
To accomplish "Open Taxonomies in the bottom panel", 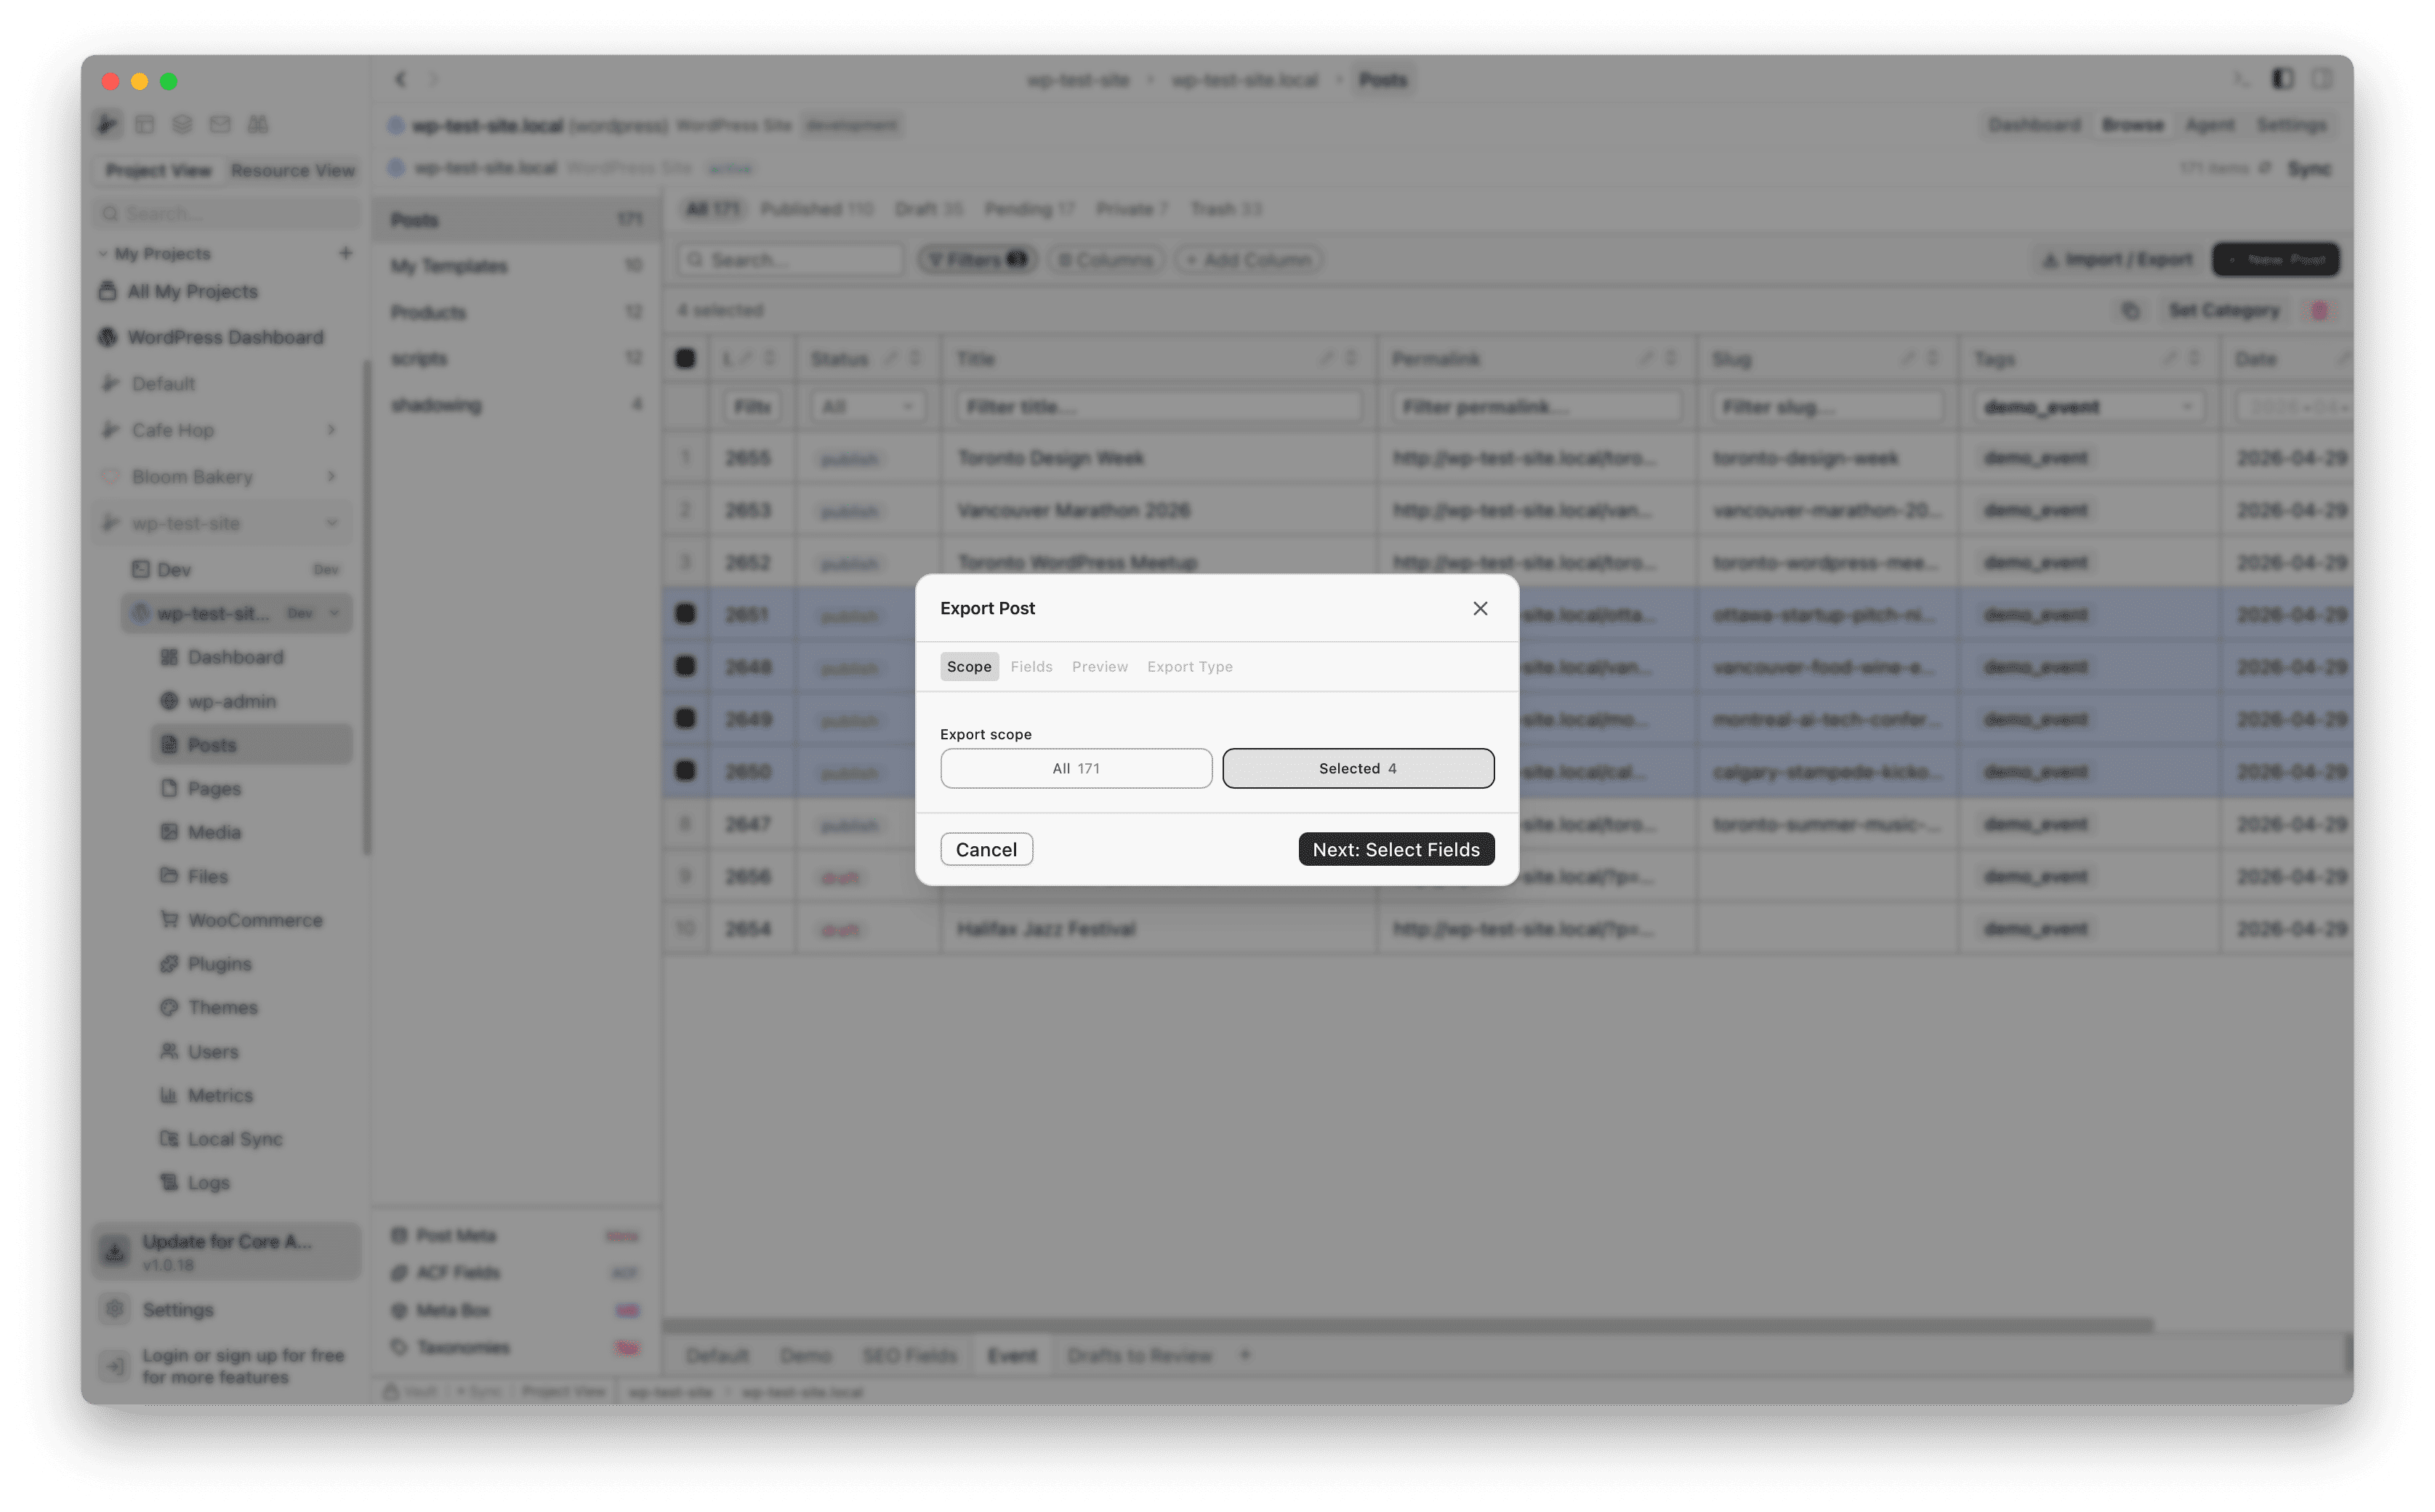I will (x=516, y=1347).
